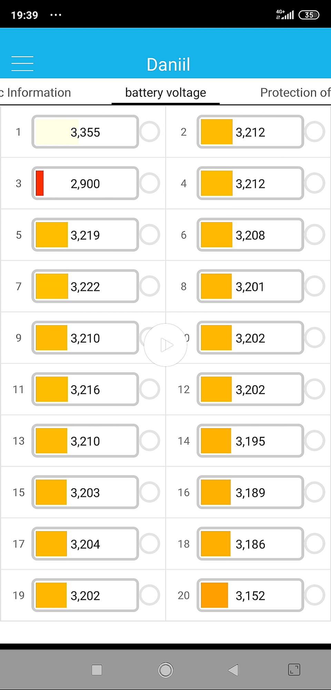The width and height of the screenshot is (331, 690).
Task: Tap the Android back triangle
Action: click(x=233, y=670)
